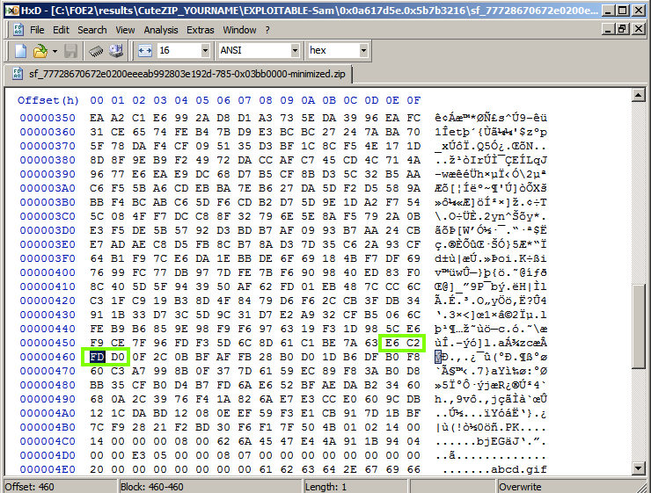The height and width of the screenshot is (493, 651).
Task: Click byte EA at start of row 00000350
Action: [97, 118]
